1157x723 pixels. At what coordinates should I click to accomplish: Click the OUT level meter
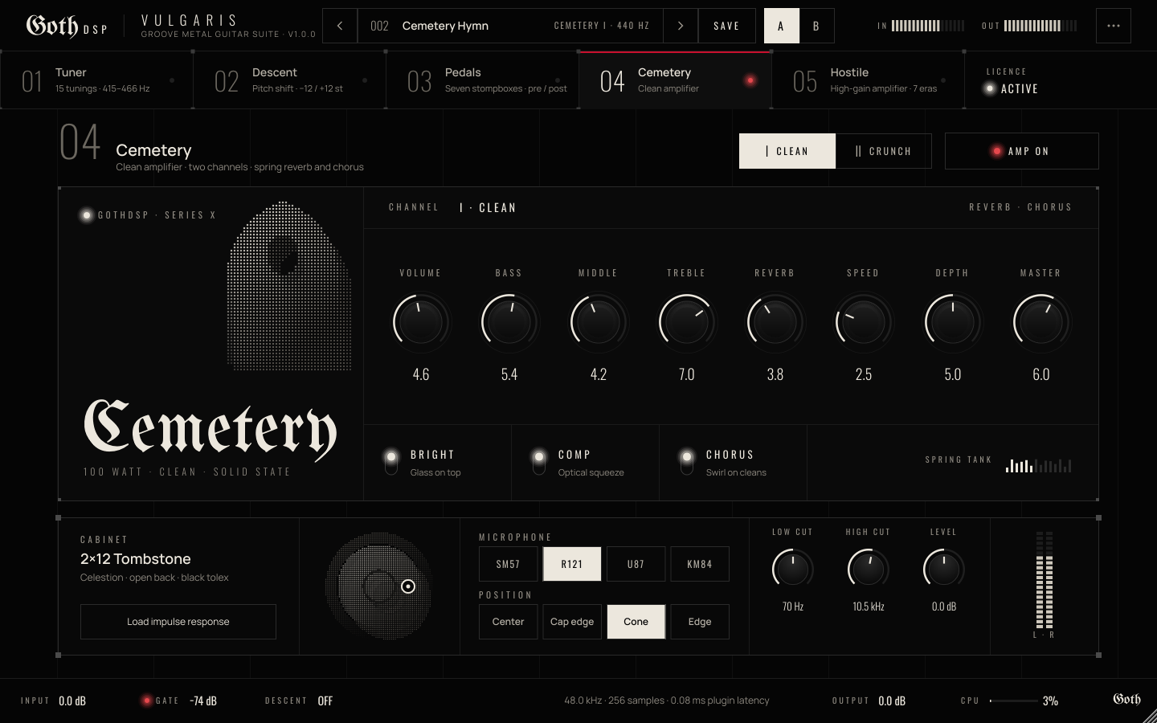coord(1040,26)
